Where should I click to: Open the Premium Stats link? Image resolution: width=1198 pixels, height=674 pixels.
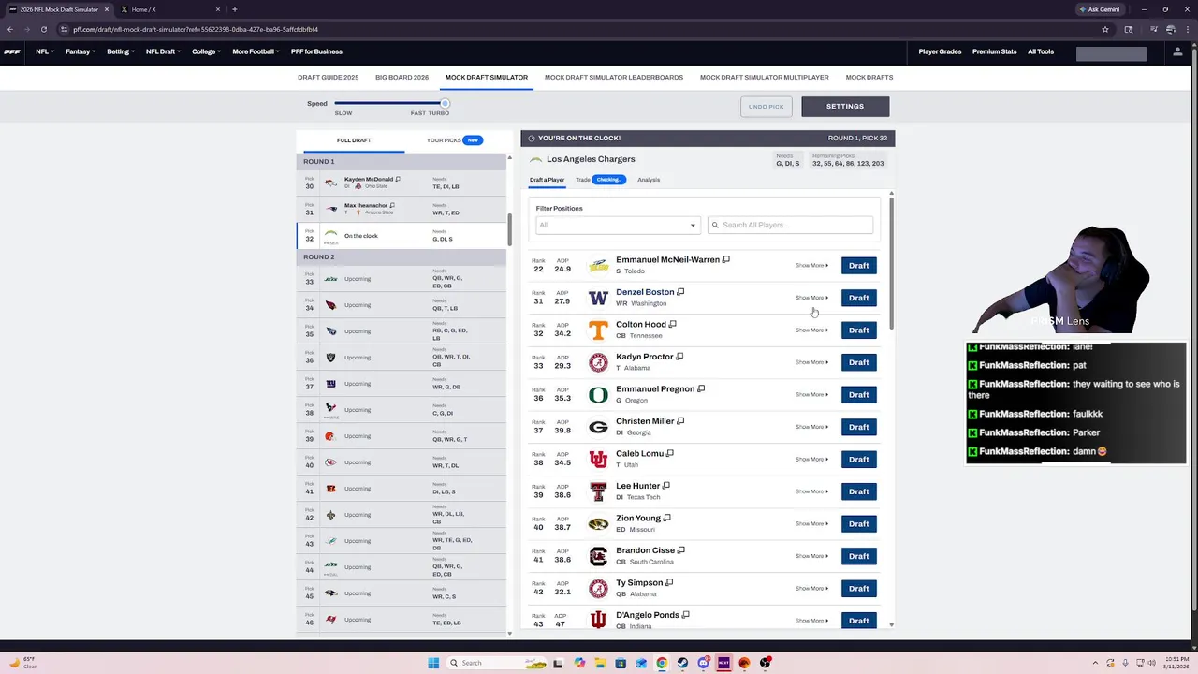pyautogui.click(x=994, y=51)
